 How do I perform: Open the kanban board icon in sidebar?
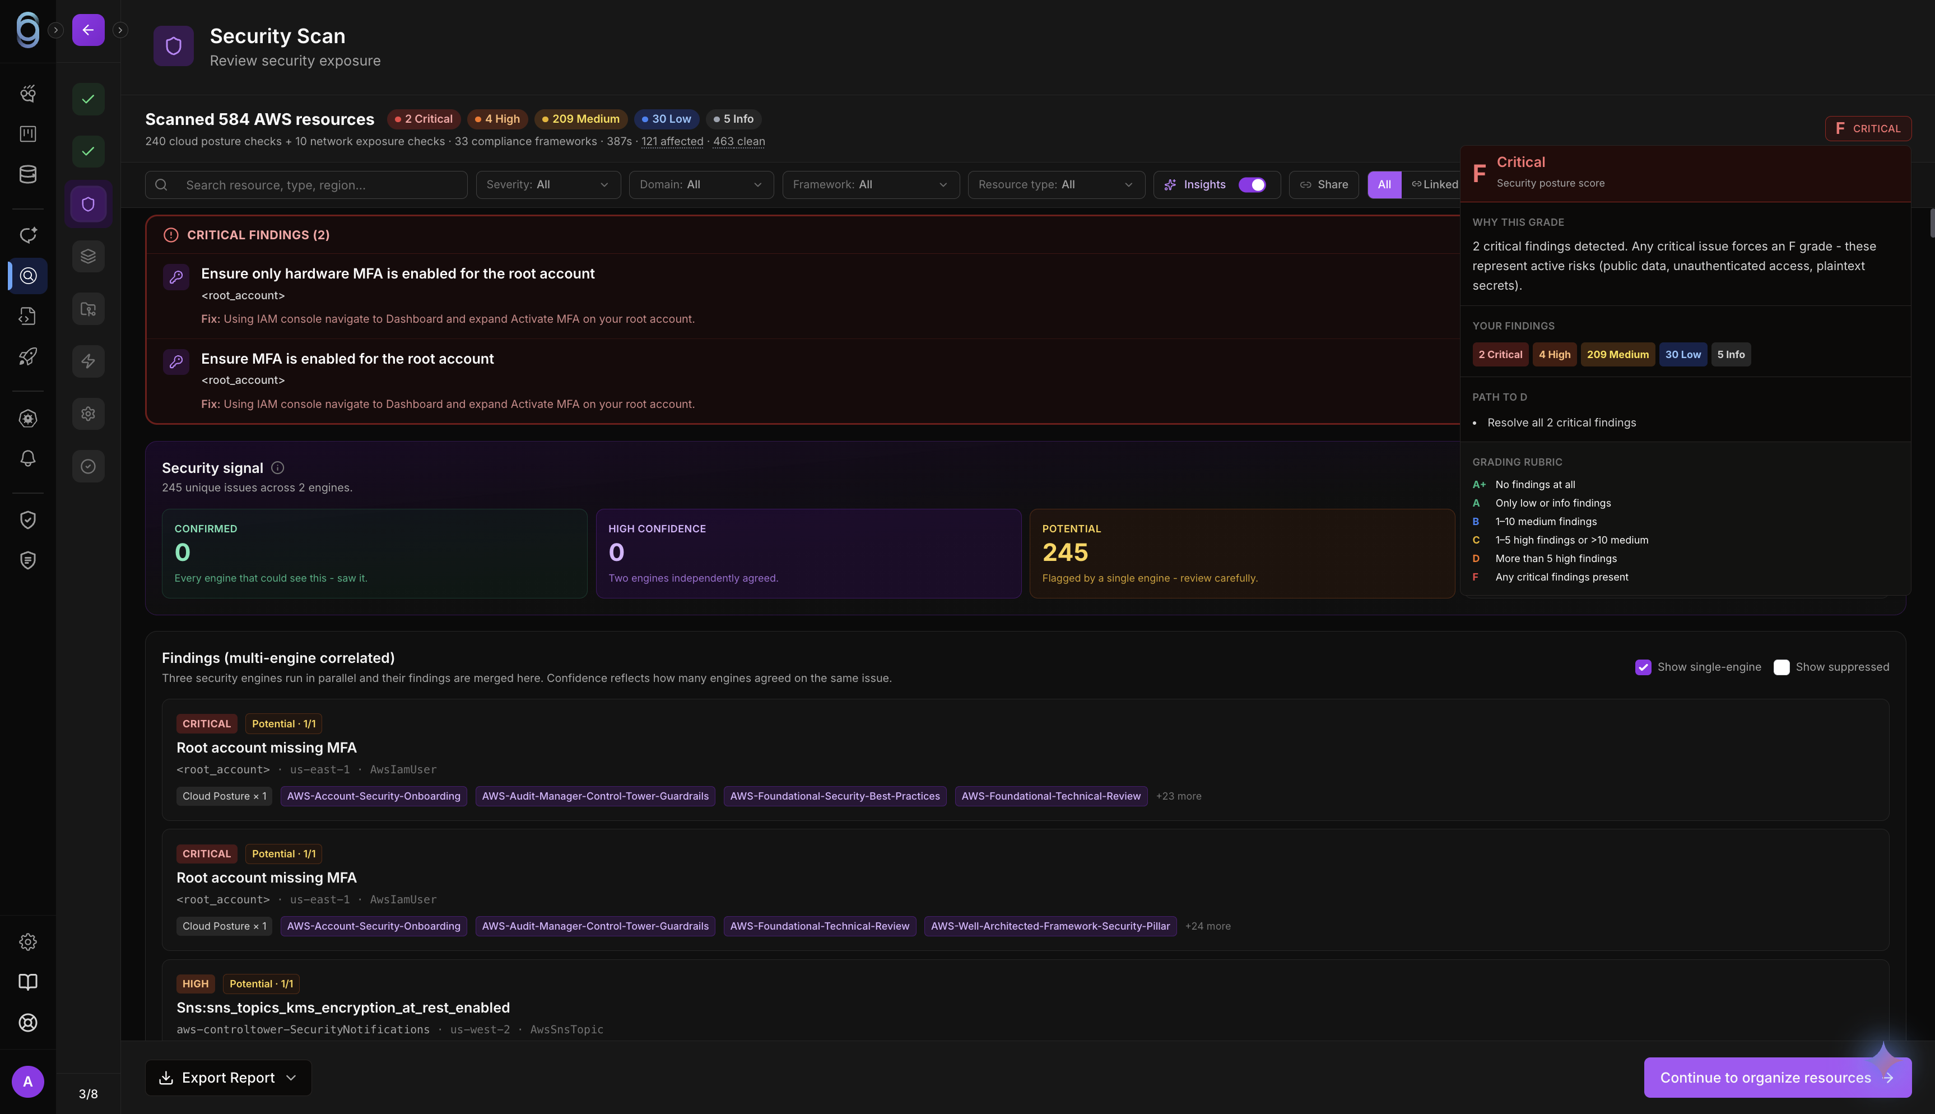[x=27, y=134]
